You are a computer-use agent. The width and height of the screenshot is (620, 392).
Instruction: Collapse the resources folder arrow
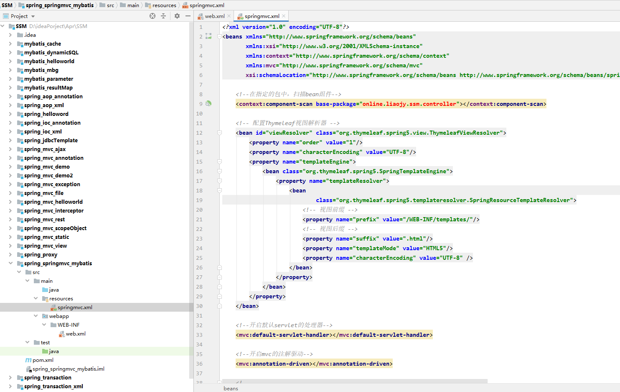tap(36, 298)
